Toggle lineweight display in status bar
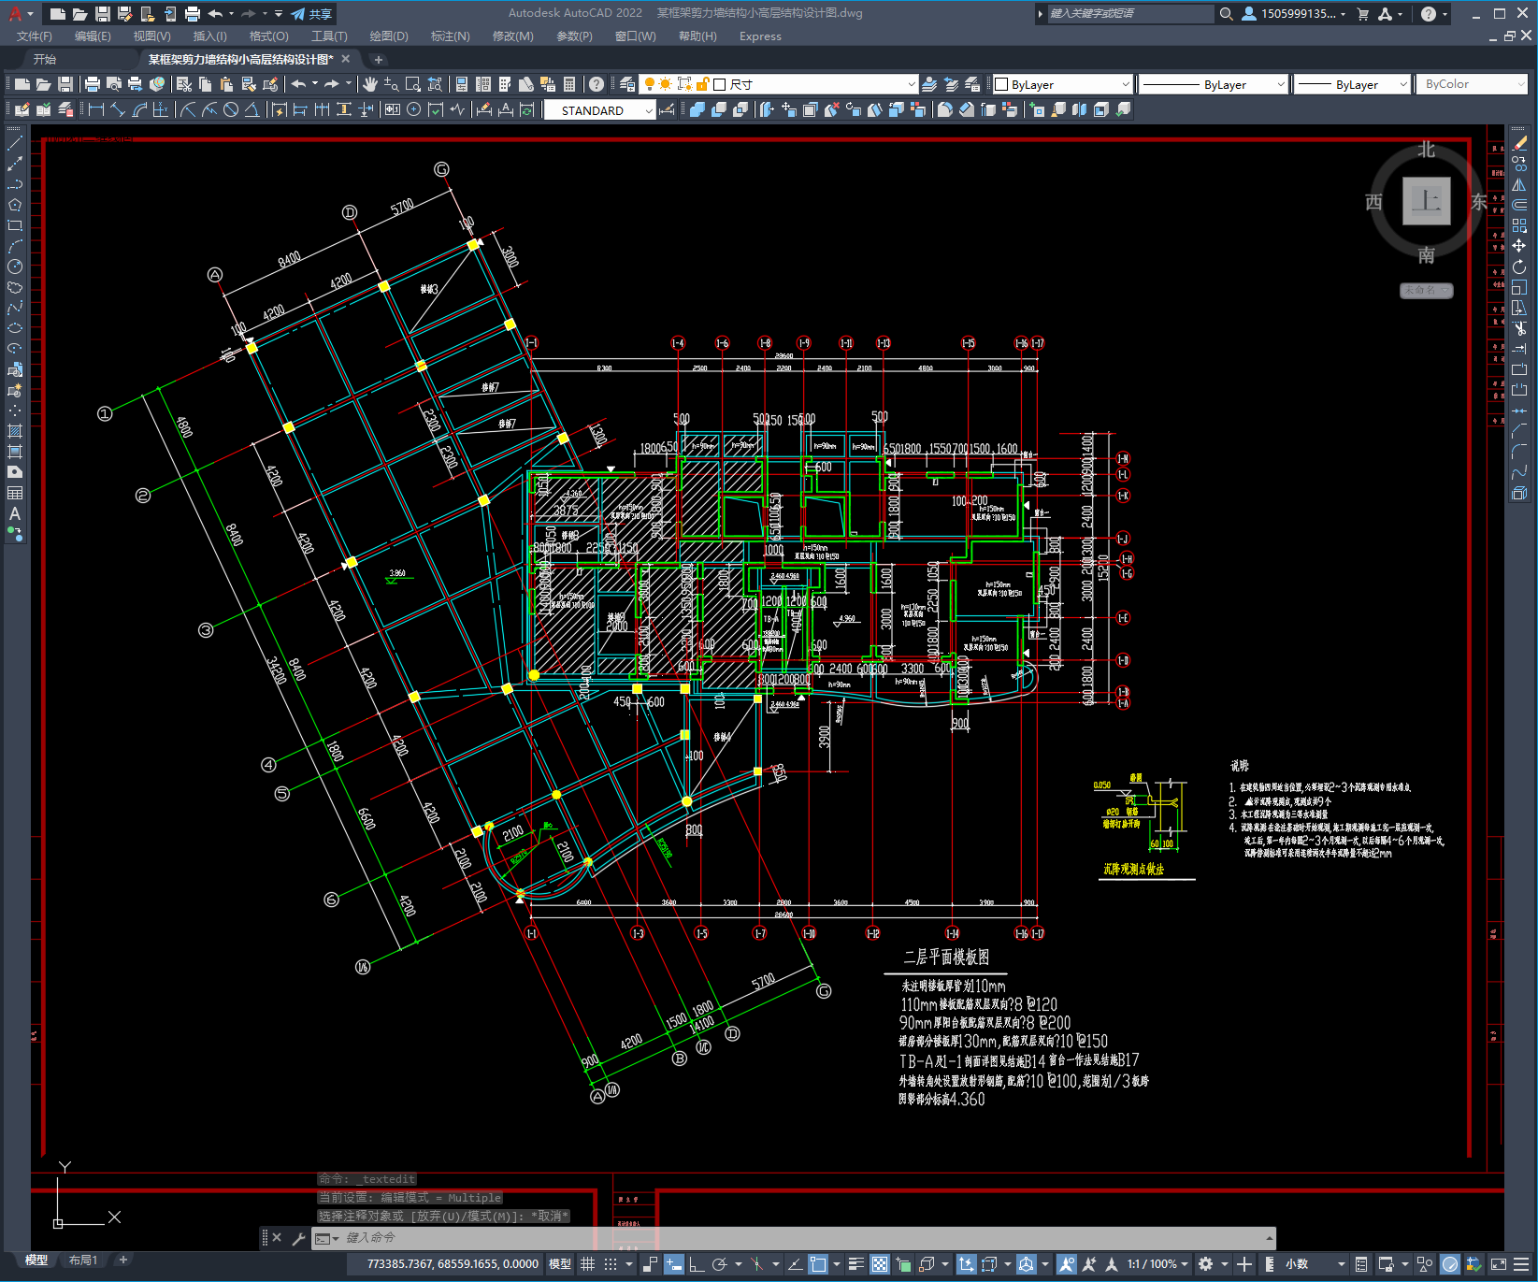Screen dimensions: 1538x1282 855,1264
